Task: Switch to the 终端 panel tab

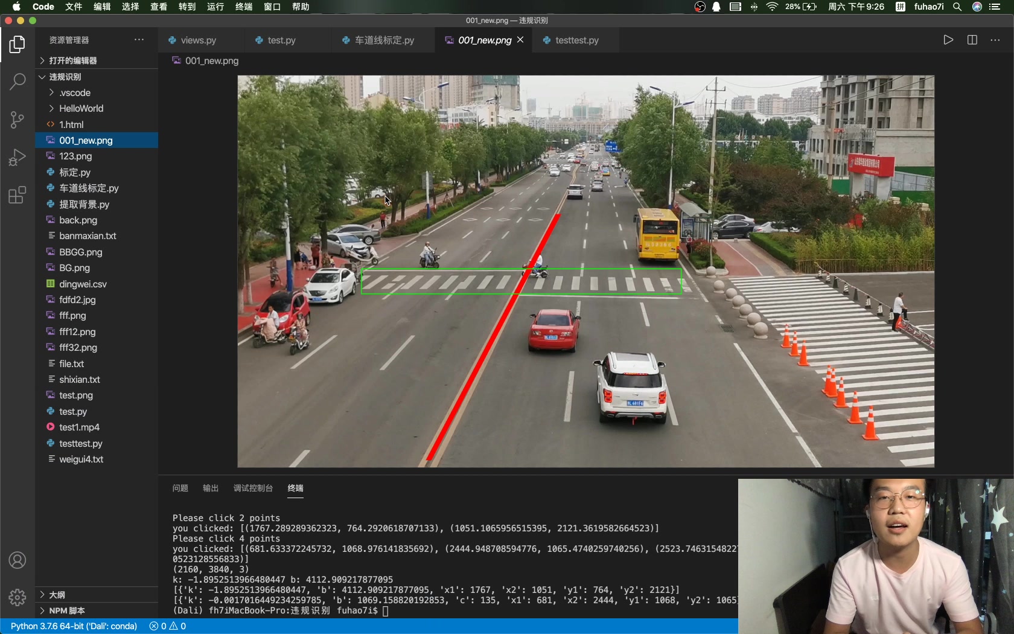Action: click(295, 489)
